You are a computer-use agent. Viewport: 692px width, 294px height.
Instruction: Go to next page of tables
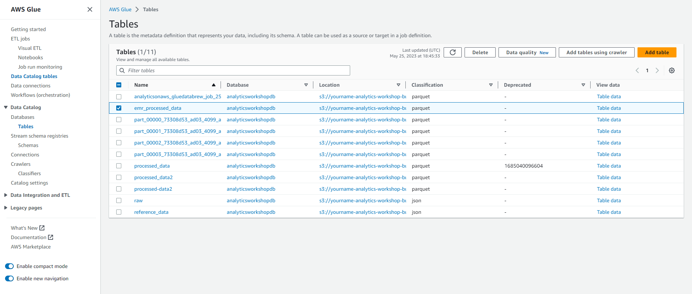click(x=657, y=70)
